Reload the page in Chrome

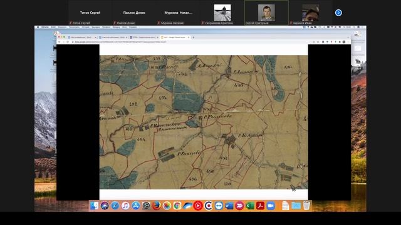point(68,42)
